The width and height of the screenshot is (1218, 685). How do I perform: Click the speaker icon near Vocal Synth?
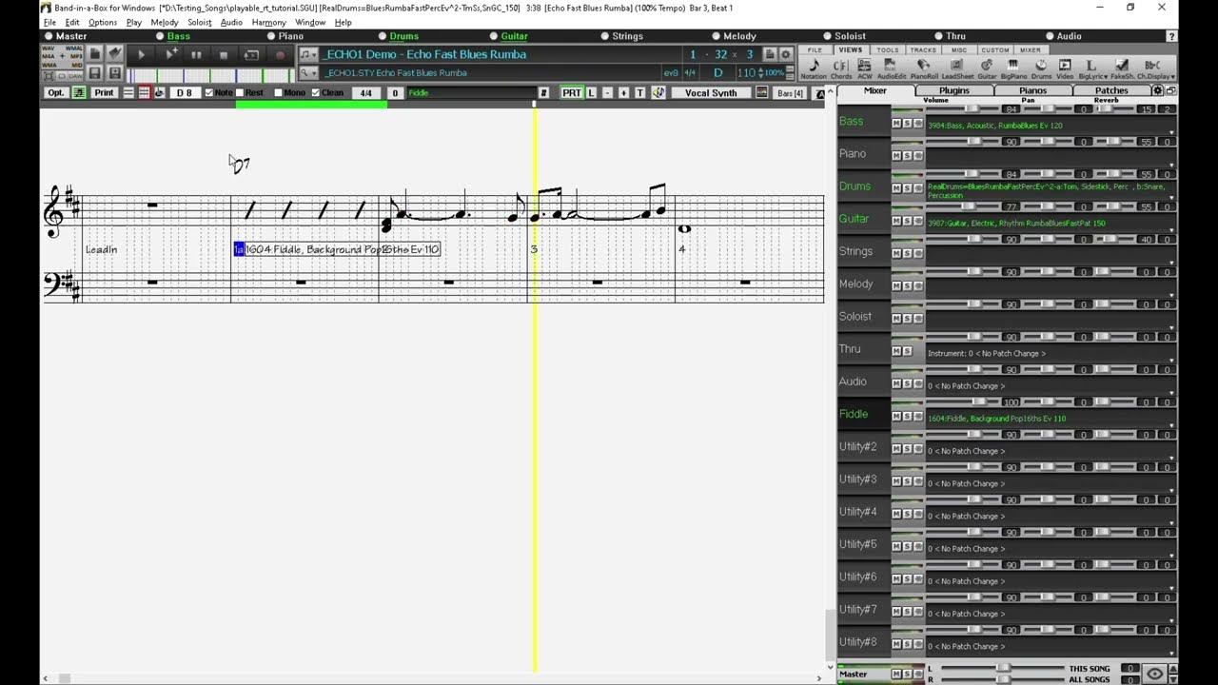click(658, 92)
